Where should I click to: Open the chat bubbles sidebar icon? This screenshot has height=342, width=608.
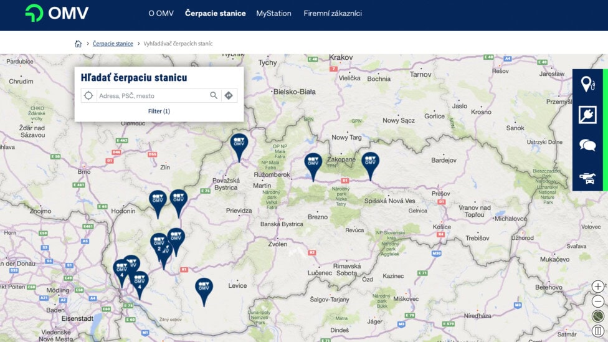click(587, 145)
